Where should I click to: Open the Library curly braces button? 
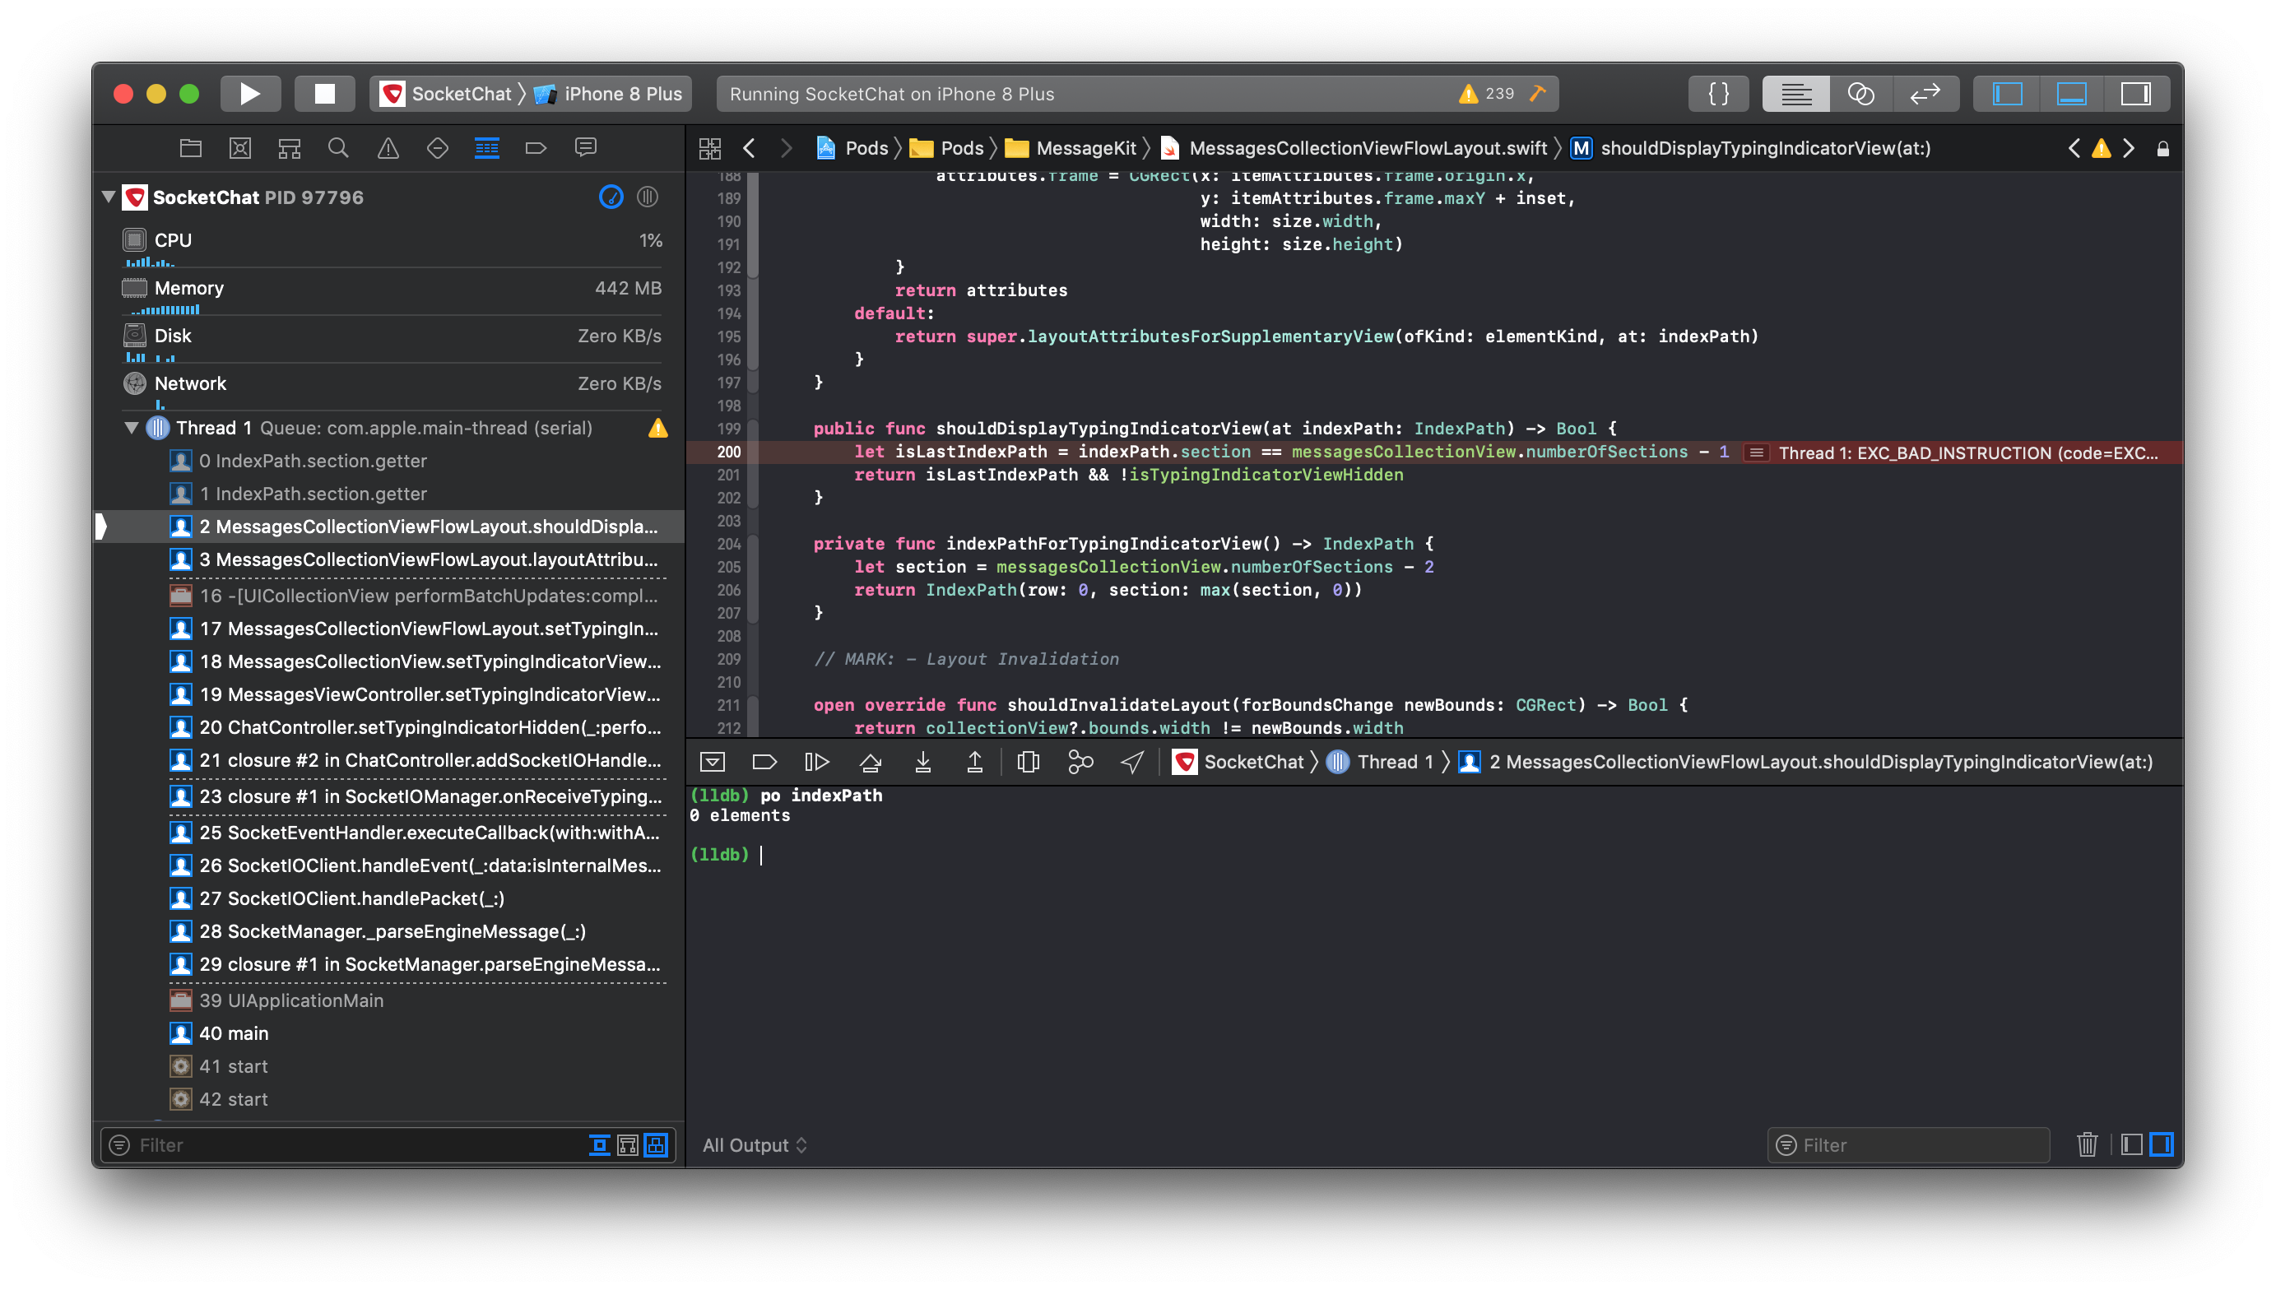(1719, 94)
